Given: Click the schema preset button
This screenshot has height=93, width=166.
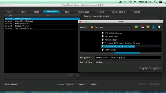Looking at the screenshot, I should (x=70, y=84).
